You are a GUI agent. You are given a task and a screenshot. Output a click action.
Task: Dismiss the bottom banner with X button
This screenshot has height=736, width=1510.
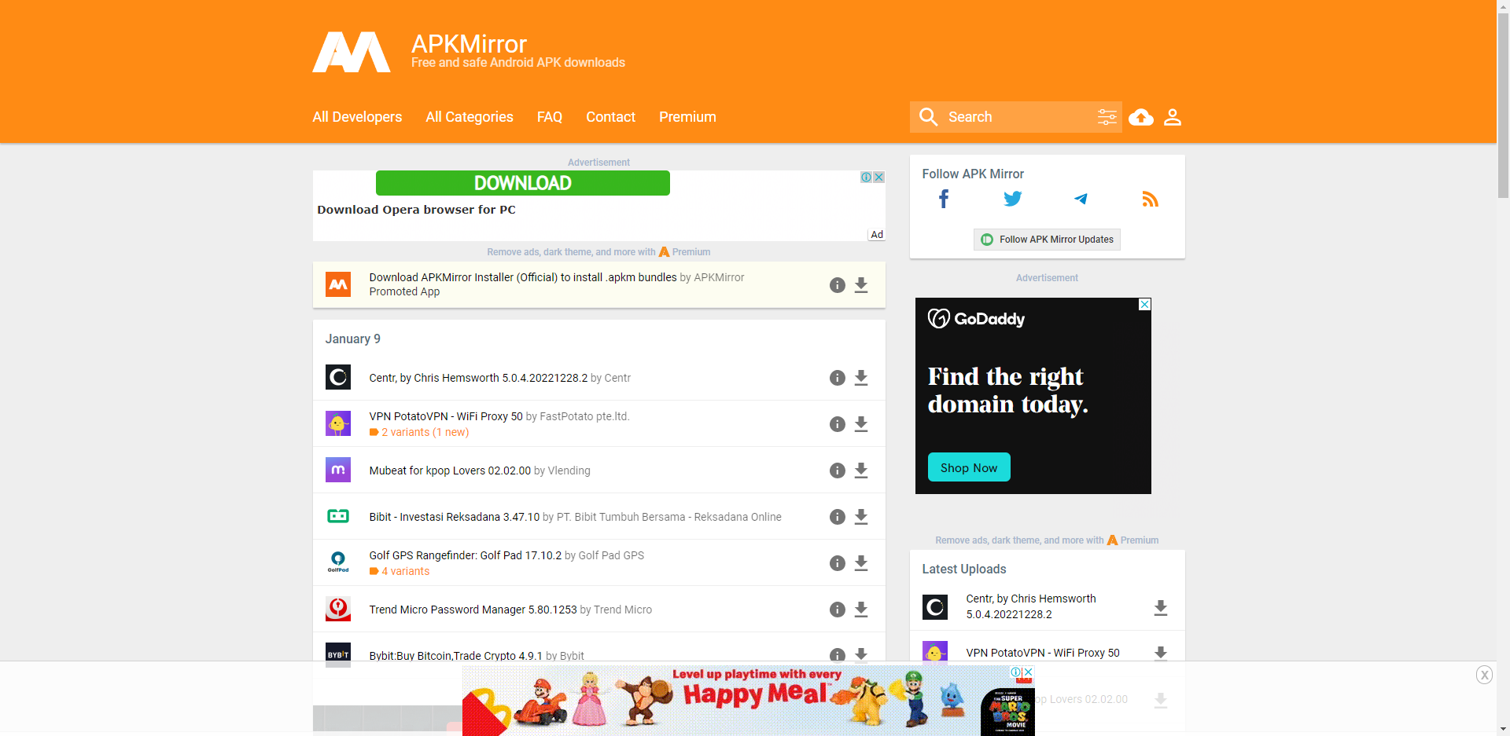coord(1484,675)
